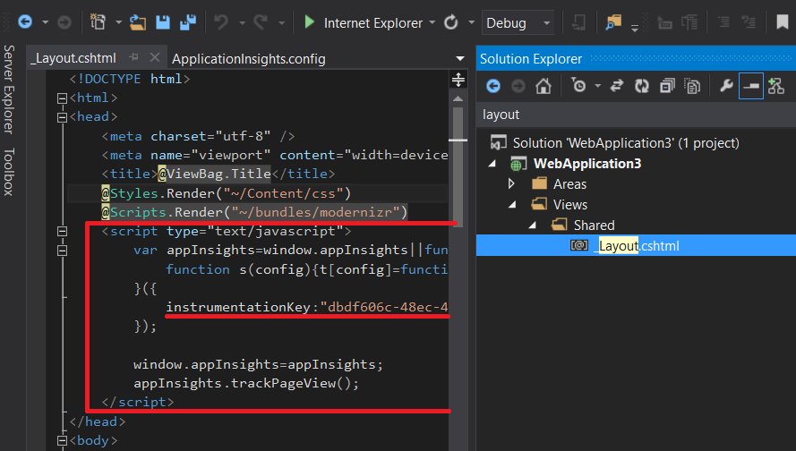Collapse the WebApplication3 project node

492,164
